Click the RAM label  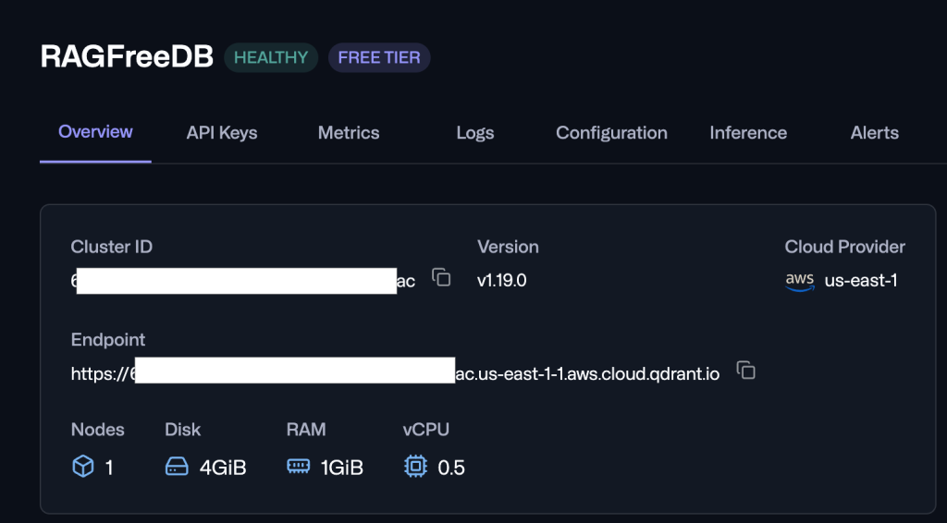[x=306, y=430]
